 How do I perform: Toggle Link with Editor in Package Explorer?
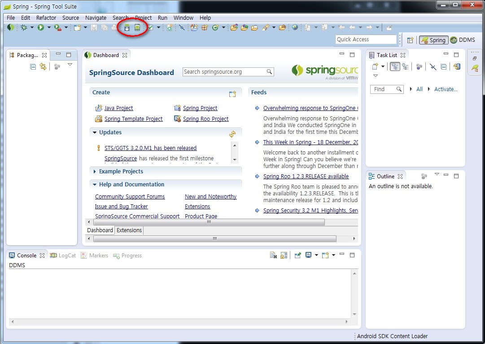coord(43,66)
